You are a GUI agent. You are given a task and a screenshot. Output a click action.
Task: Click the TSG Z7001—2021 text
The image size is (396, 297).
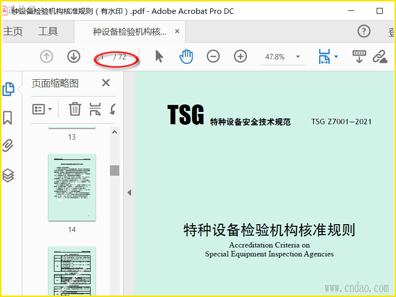coord(341,122)
